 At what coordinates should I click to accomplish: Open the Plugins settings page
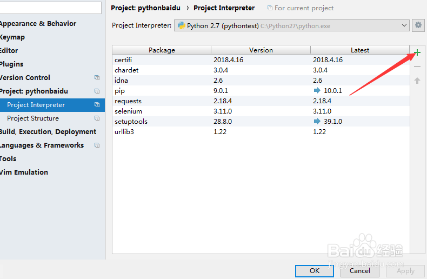point(12,64)
